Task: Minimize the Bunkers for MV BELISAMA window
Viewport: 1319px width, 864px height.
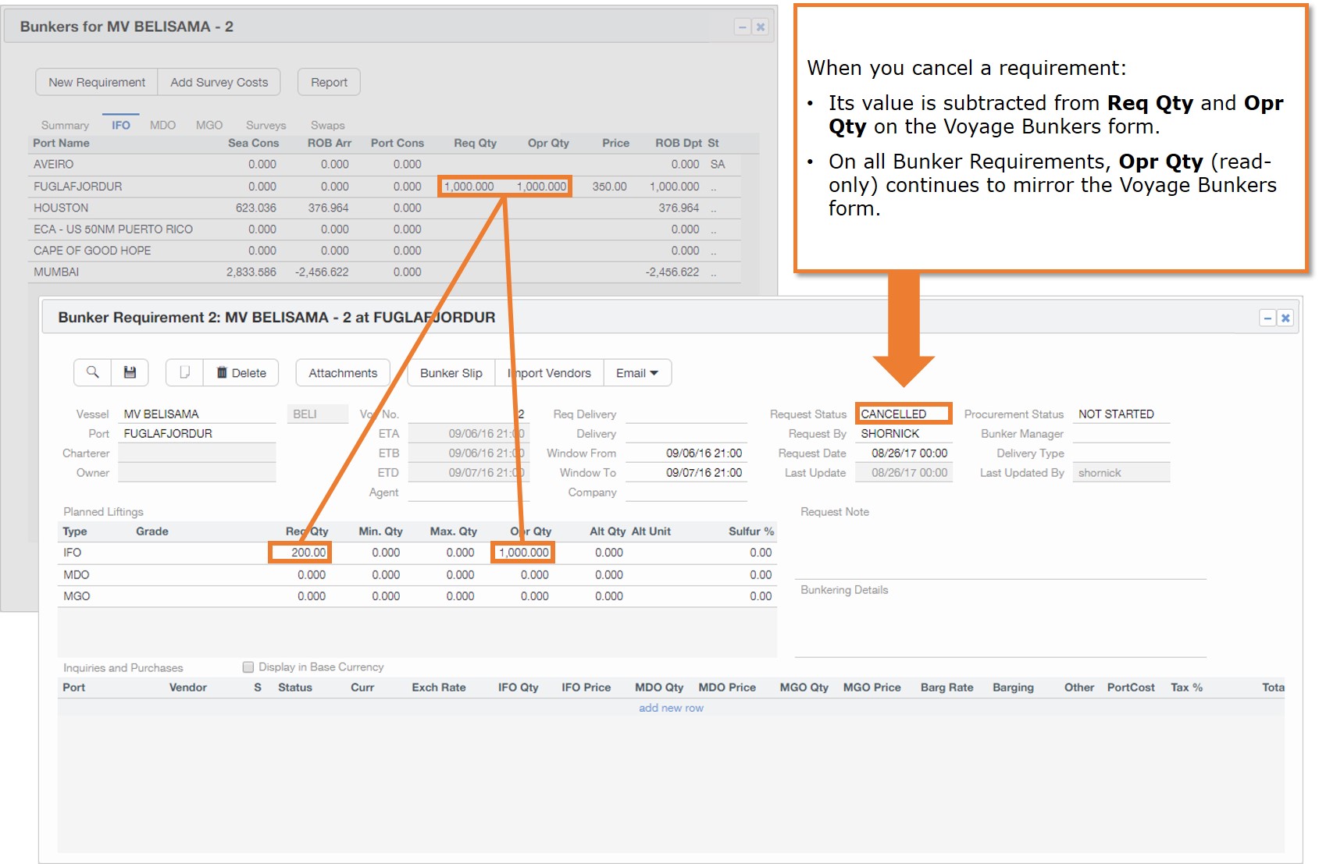Action: [x=743, y=27]
